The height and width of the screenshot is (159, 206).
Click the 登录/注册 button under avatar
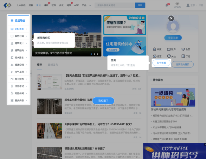pyautogui.click(x=173, y=38)
